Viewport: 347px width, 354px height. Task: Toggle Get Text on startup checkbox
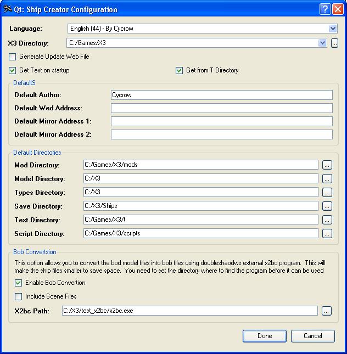[13, 70]
